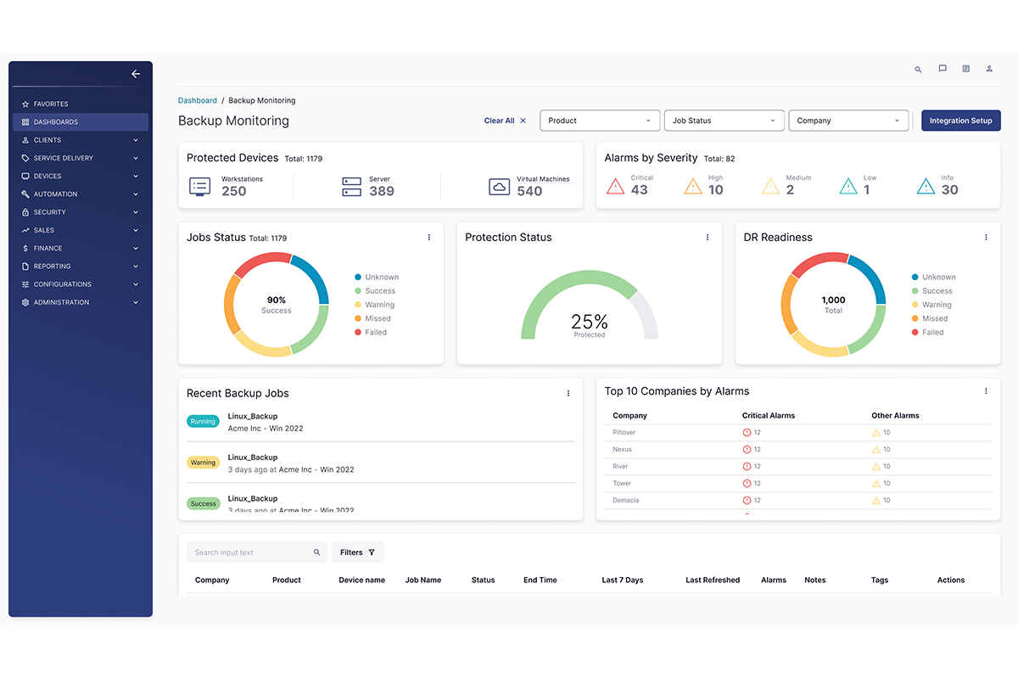Open the chat messages icon

942,69
